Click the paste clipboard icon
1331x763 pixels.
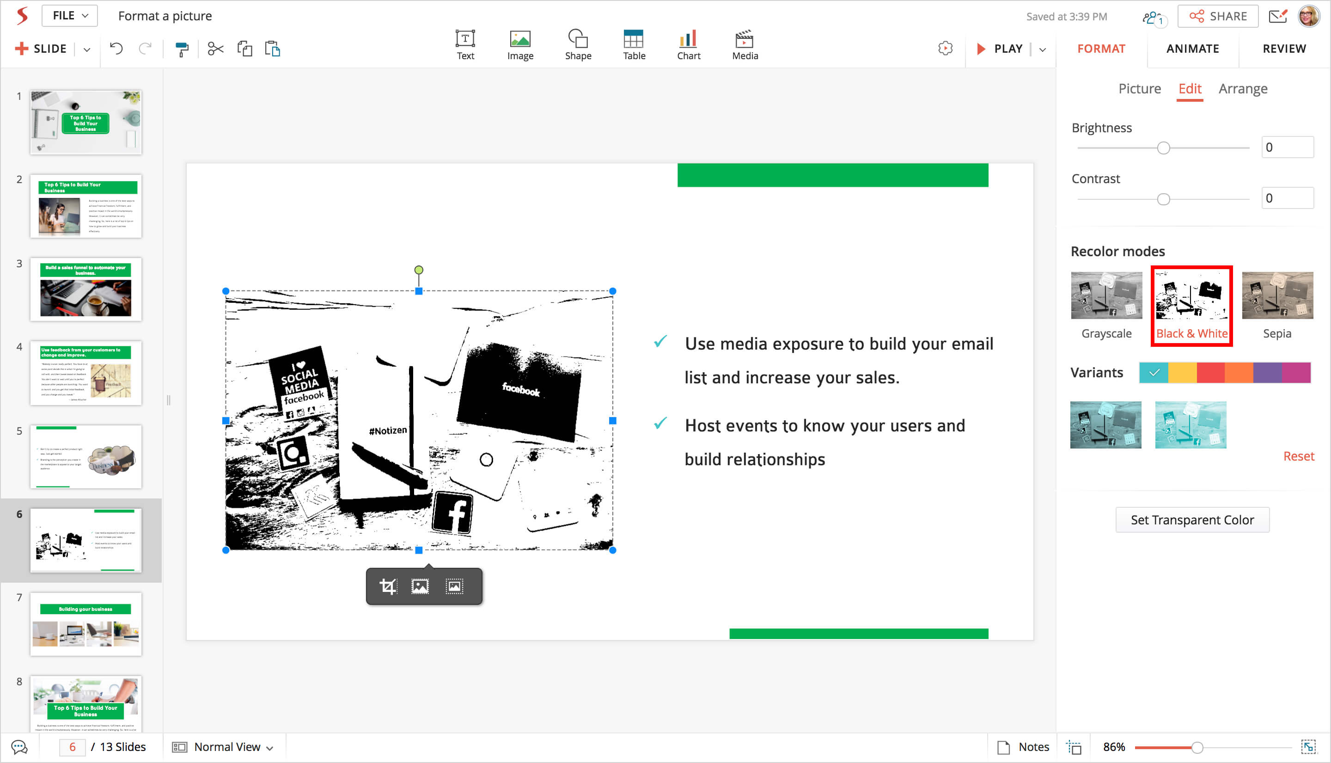pos(272,49)
